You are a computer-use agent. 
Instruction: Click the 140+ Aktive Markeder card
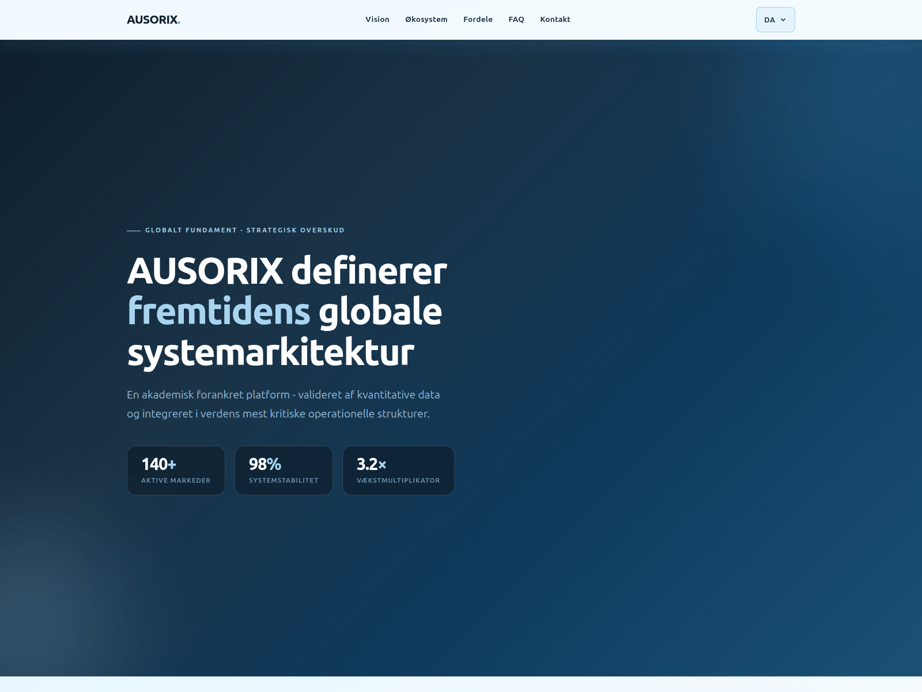point(176,471)
